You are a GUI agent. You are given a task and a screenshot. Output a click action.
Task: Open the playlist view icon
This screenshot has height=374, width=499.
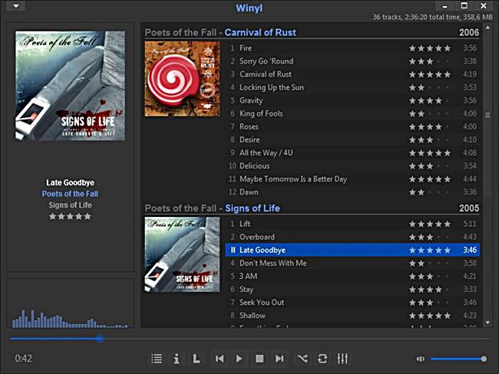[157, 358]
